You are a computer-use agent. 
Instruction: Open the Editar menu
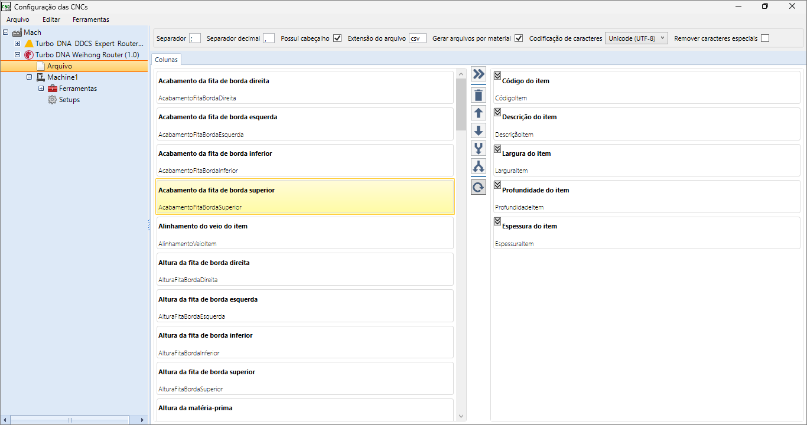tap(51, 19)
